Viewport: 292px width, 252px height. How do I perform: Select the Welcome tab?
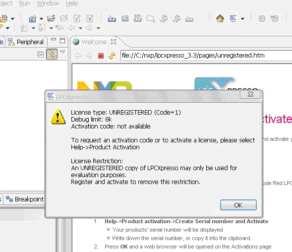tap(94, 42)
